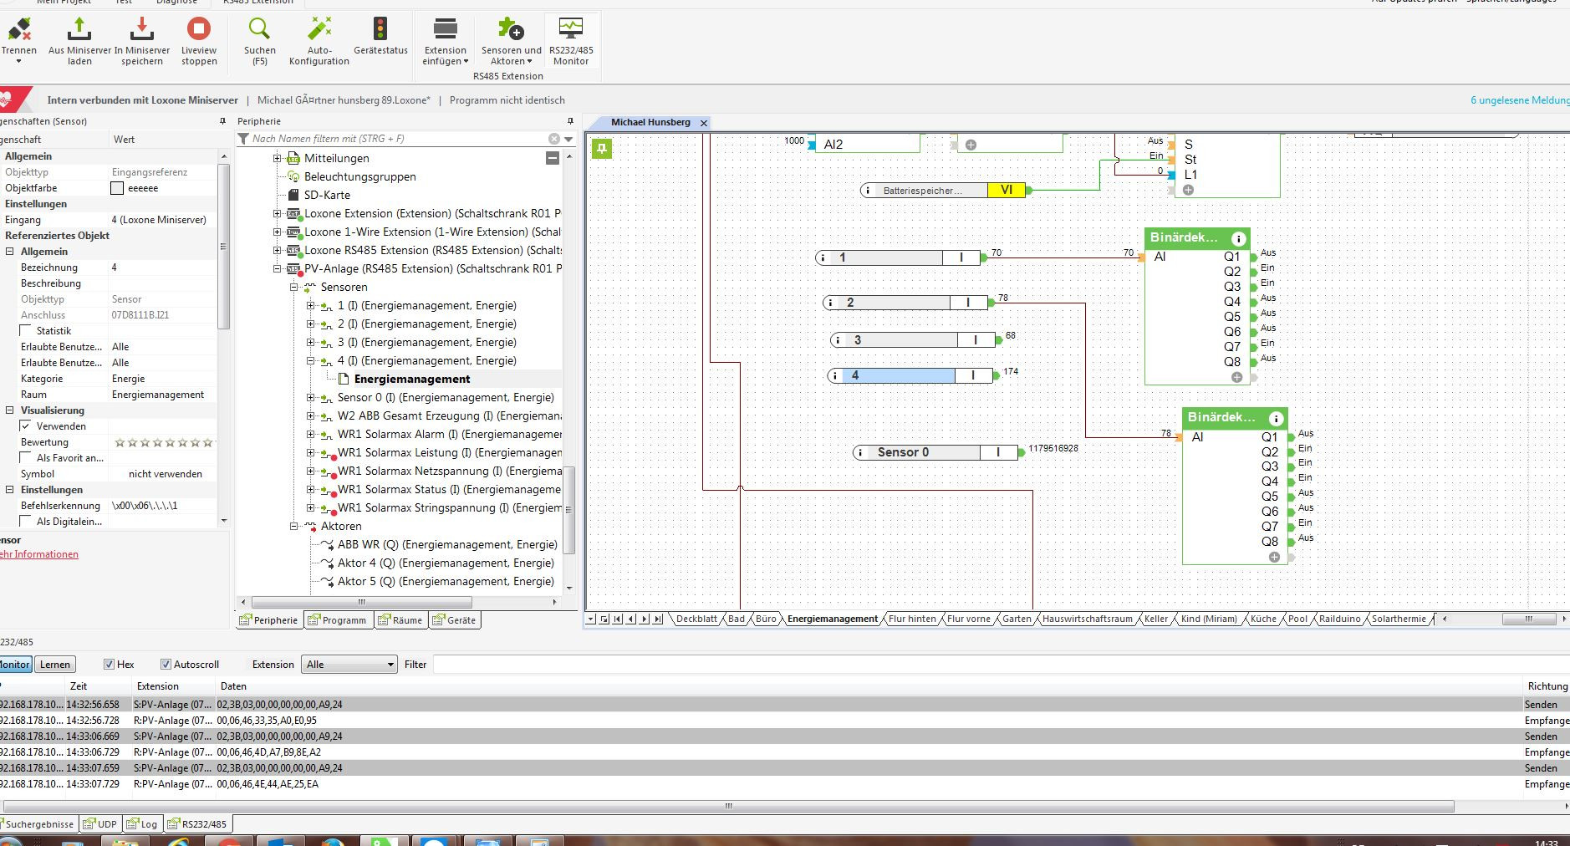The width and height of the screenshot is (1570, 846).
Task: Switch to the Programm panel tab
Action: 337,620
